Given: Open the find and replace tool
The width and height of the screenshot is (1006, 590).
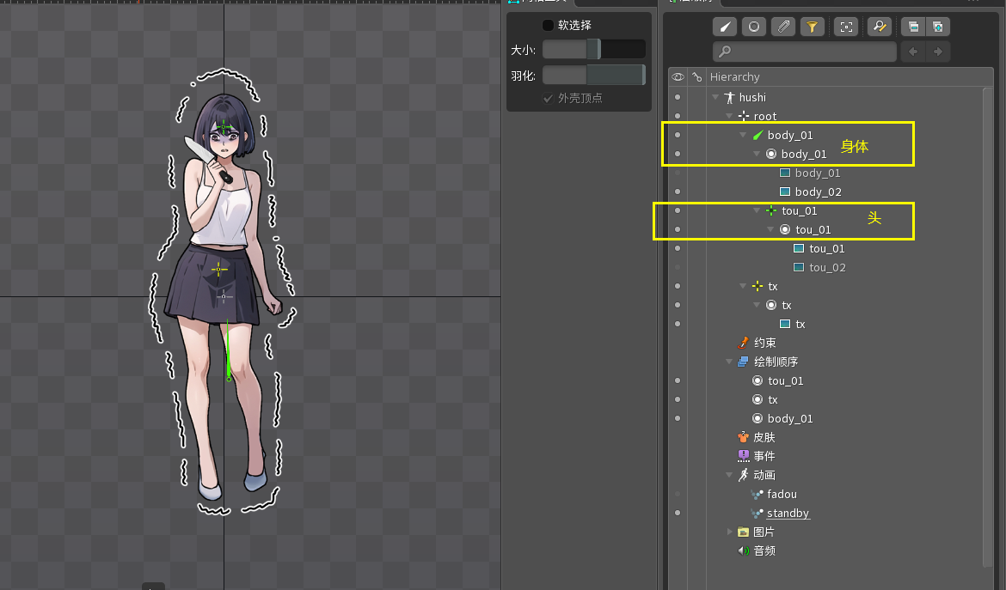Looking at the screenshot, I should [x=879, y=27].
